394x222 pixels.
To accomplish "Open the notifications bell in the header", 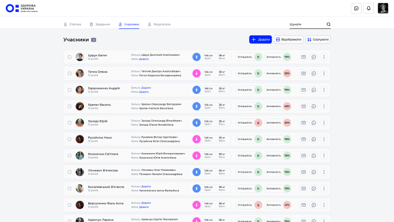I will pyautogui.click(x=368, y=9).
